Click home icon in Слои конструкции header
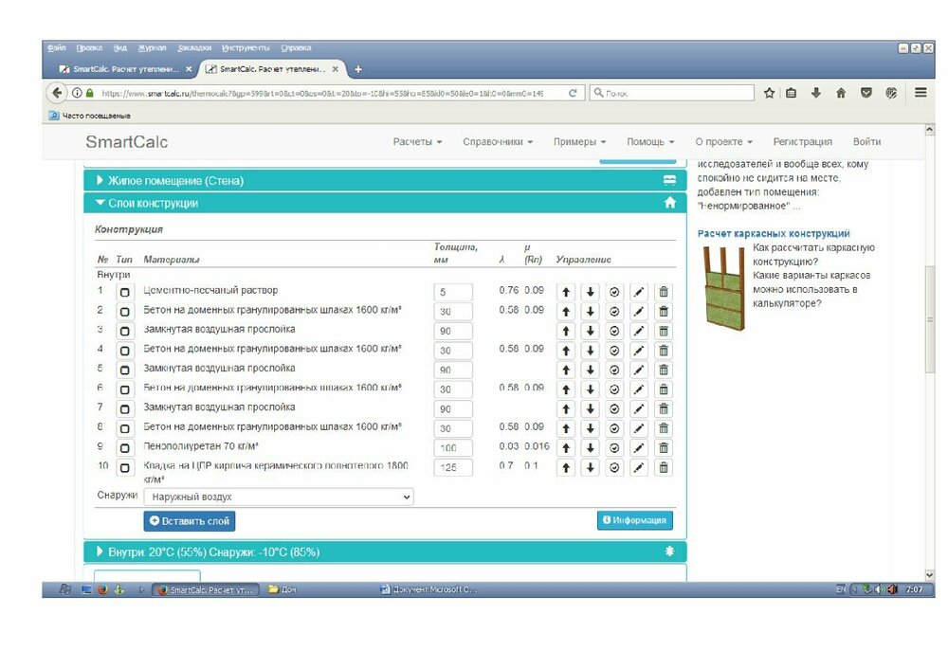This screenshot has height=669, width=948. (x=670, y=203)
